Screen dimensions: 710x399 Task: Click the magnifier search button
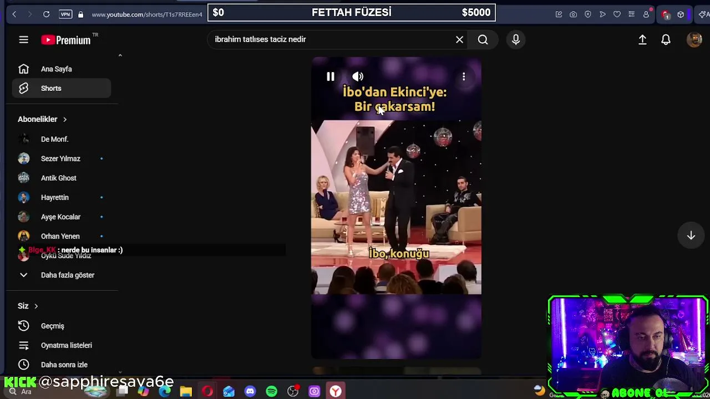coord(483,39)
